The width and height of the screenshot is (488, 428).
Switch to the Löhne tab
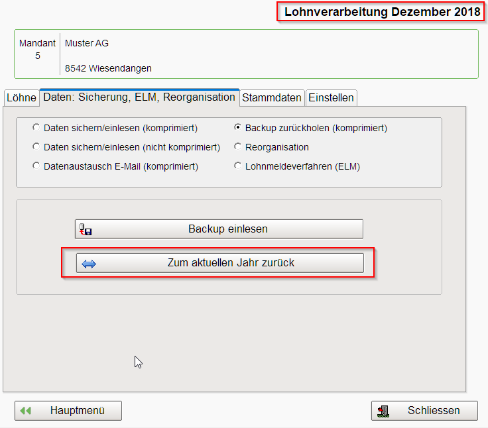[21, 98]
